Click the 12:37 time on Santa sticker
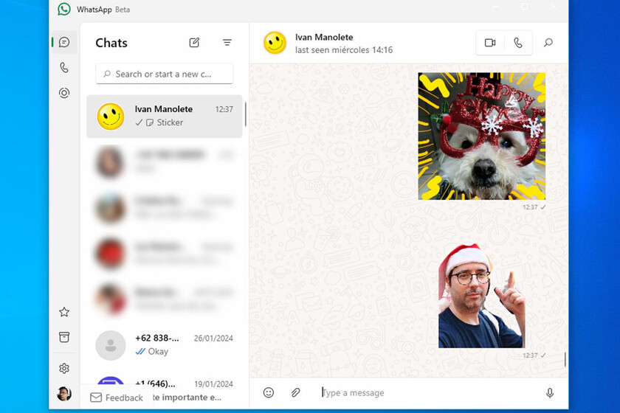 530,355
